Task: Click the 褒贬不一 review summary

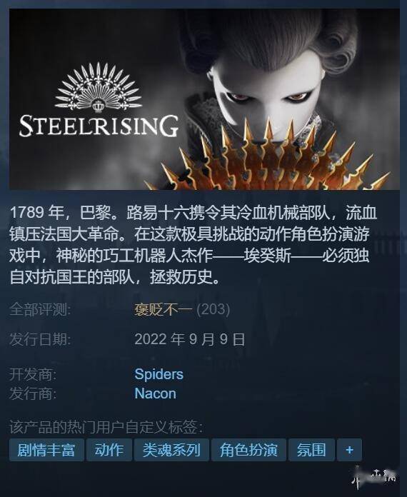Action: [x=164, y=309]
